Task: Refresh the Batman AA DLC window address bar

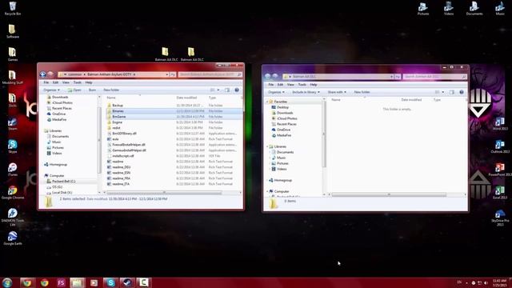Action: [398, 77]
